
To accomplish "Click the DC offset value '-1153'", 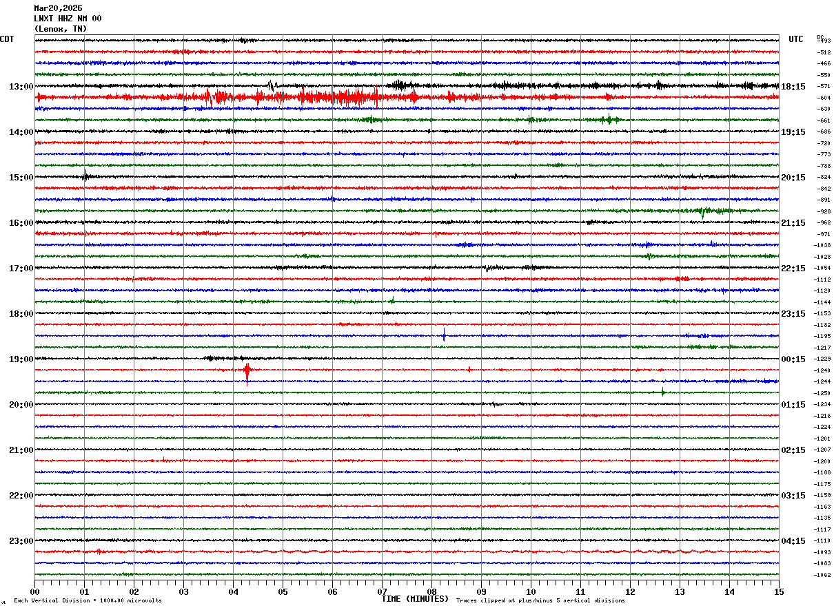I will click(823, 313).
